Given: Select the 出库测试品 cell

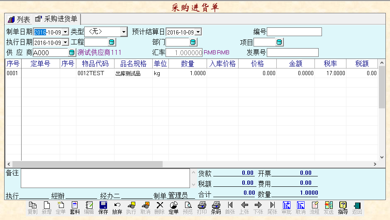Looking at the screenshot, I should coord(133,73).
